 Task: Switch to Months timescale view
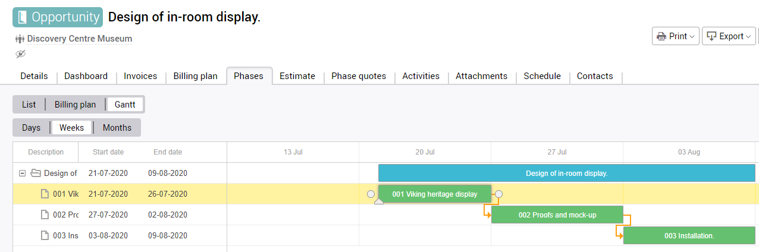(117, 128)
